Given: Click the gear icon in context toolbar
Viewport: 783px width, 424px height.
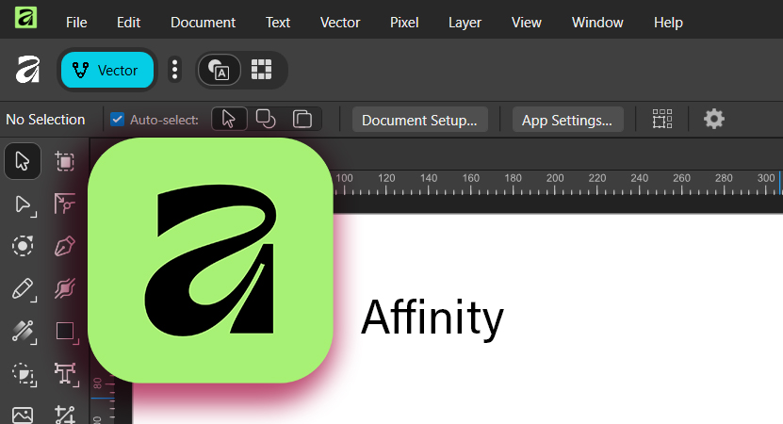Looking at the screenshot, I should 714,119.
